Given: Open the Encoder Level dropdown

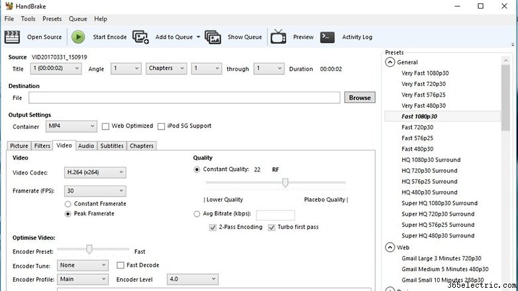Looking at the screenshot, I should point(193,279).
